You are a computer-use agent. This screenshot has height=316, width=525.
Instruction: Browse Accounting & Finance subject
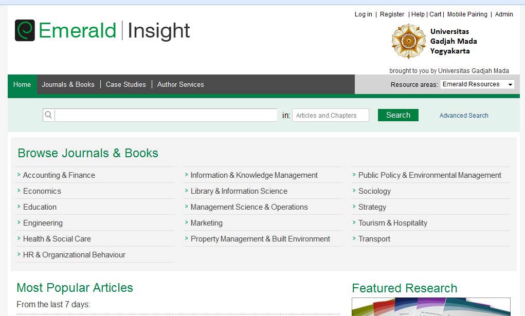pyautogui.click(x=59, y=175)
